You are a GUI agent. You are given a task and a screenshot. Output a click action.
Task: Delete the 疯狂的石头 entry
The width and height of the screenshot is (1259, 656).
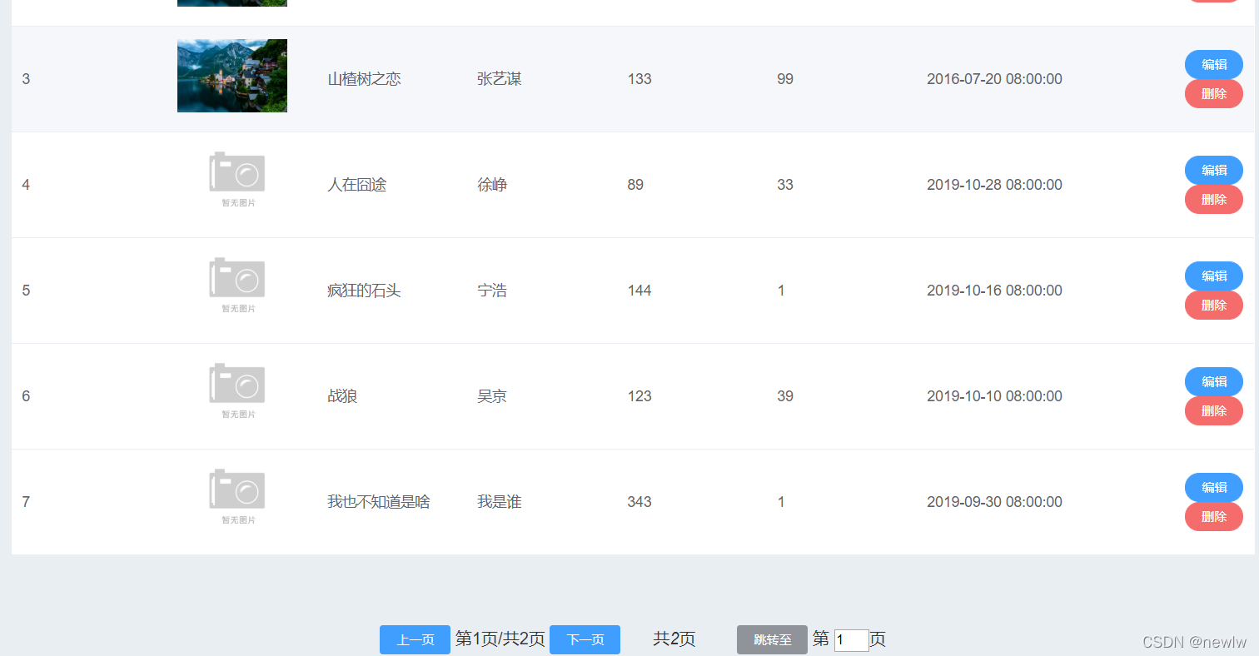(x=1213, y=306)
